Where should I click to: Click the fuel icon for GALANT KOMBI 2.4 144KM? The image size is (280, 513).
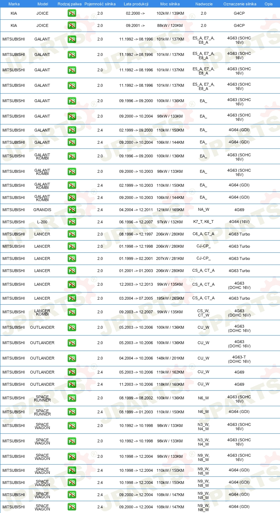(x=72, y=198)
